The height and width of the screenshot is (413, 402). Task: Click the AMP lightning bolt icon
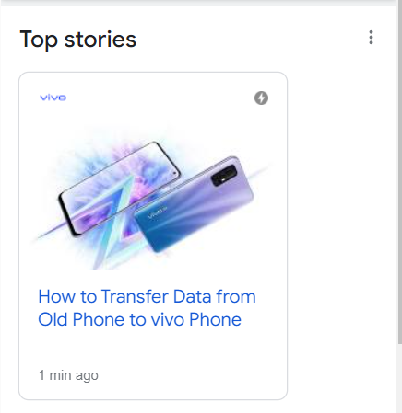[261, 98]
